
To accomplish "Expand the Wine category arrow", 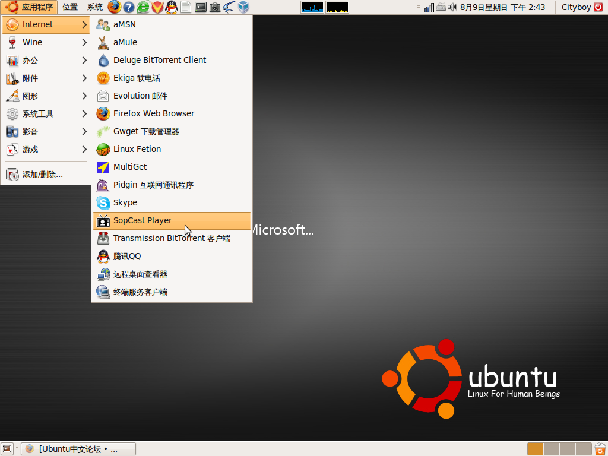I will tap(84, 42).
